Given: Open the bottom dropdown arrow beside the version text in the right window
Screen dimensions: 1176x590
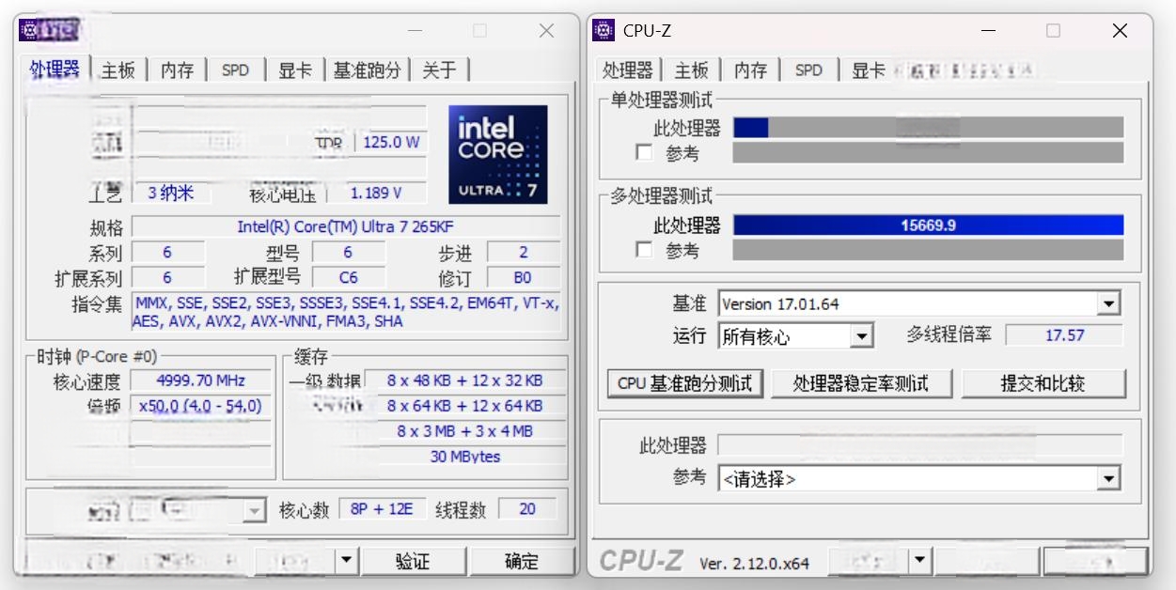Looking at the screenshot, I should point(919,562).
